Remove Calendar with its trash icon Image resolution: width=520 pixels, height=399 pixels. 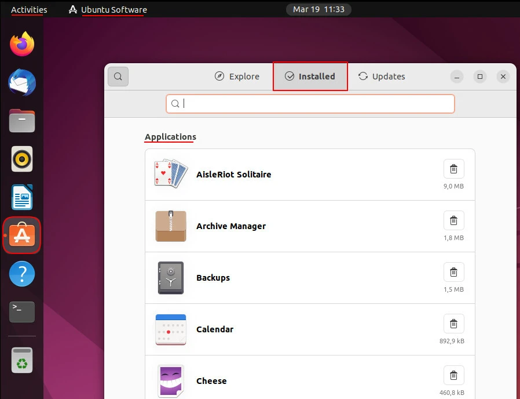[x=453, y=323]
